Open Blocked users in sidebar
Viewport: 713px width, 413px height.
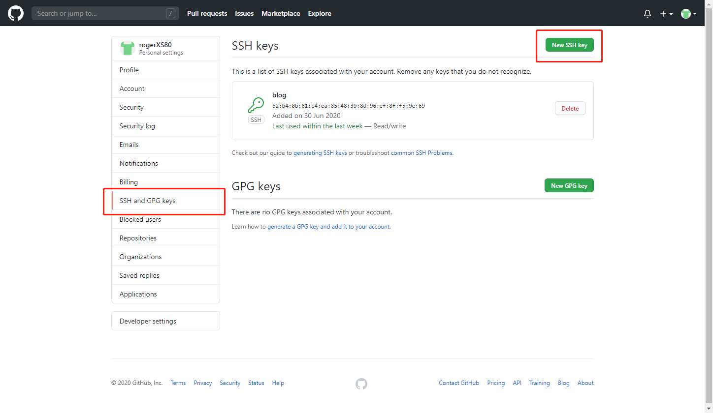click(x=165, y=219)
